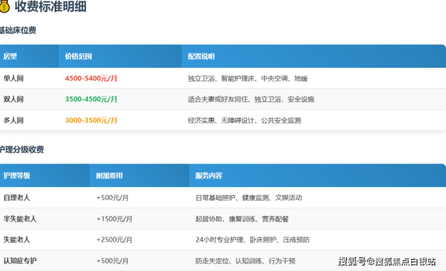Image resolution: width=446 pixels, height=271 pixels.
Task: Select the 双人间 room type cell
Action: pos(13,99)
